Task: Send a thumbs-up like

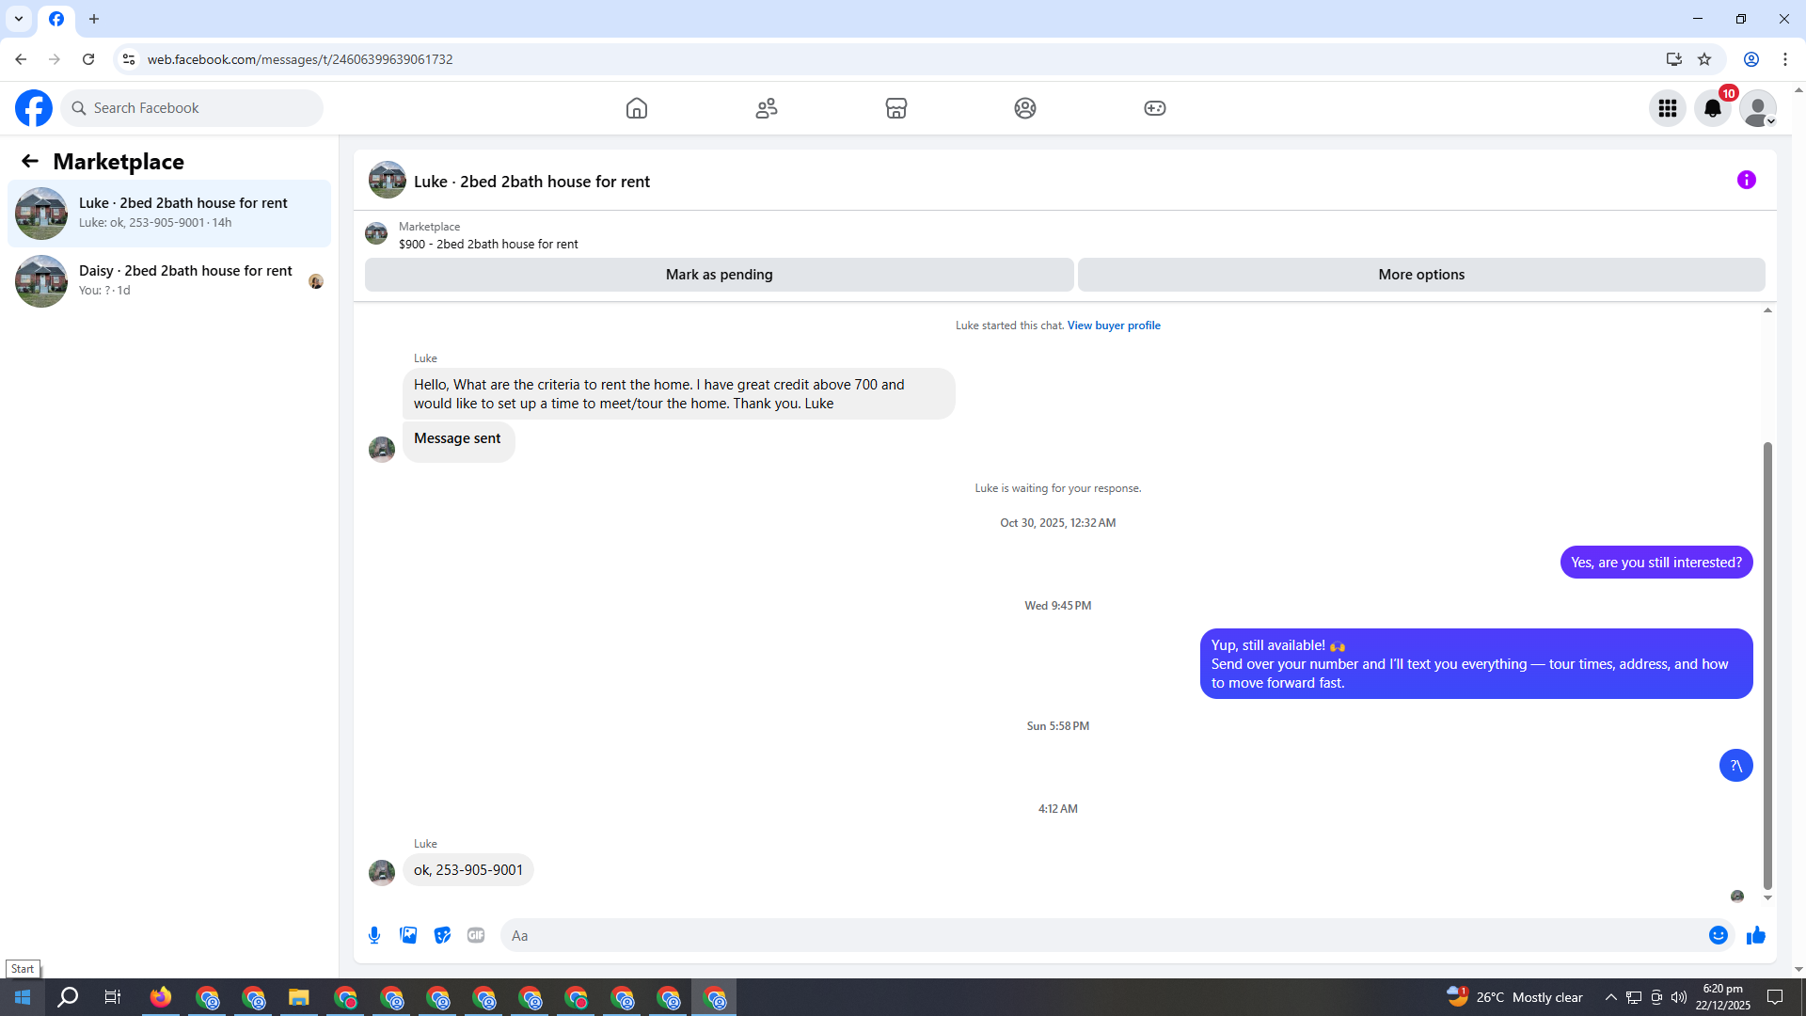Action: pos(1755,935)
